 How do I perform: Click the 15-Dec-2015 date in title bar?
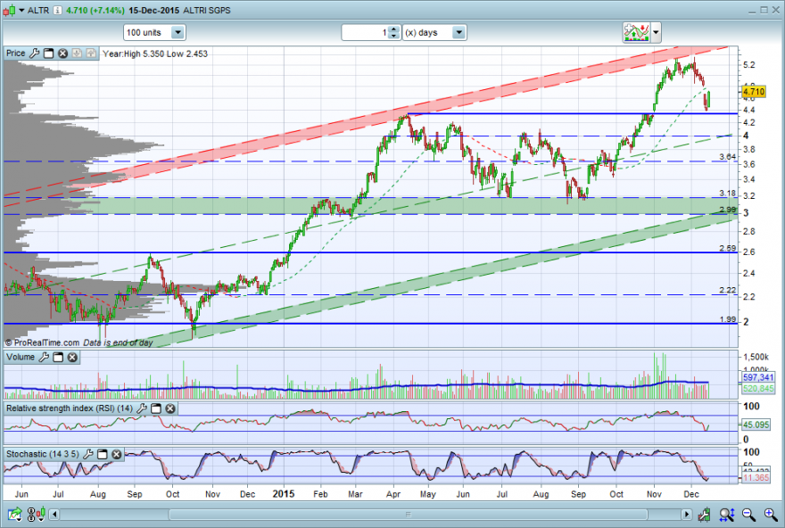click(153, 11)
